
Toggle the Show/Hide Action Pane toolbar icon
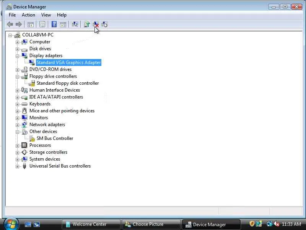pos(63,25)
